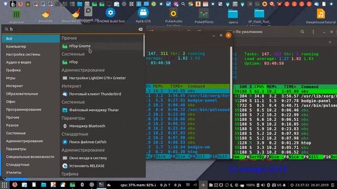The height and width of the screenshot is (189, 337).
Task: Open PulseEffects desktop icon
Action: tap(204, 16)
